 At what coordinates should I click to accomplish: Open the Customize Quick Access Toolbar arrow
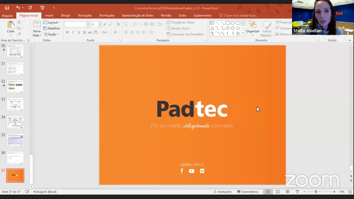point(54,8)
